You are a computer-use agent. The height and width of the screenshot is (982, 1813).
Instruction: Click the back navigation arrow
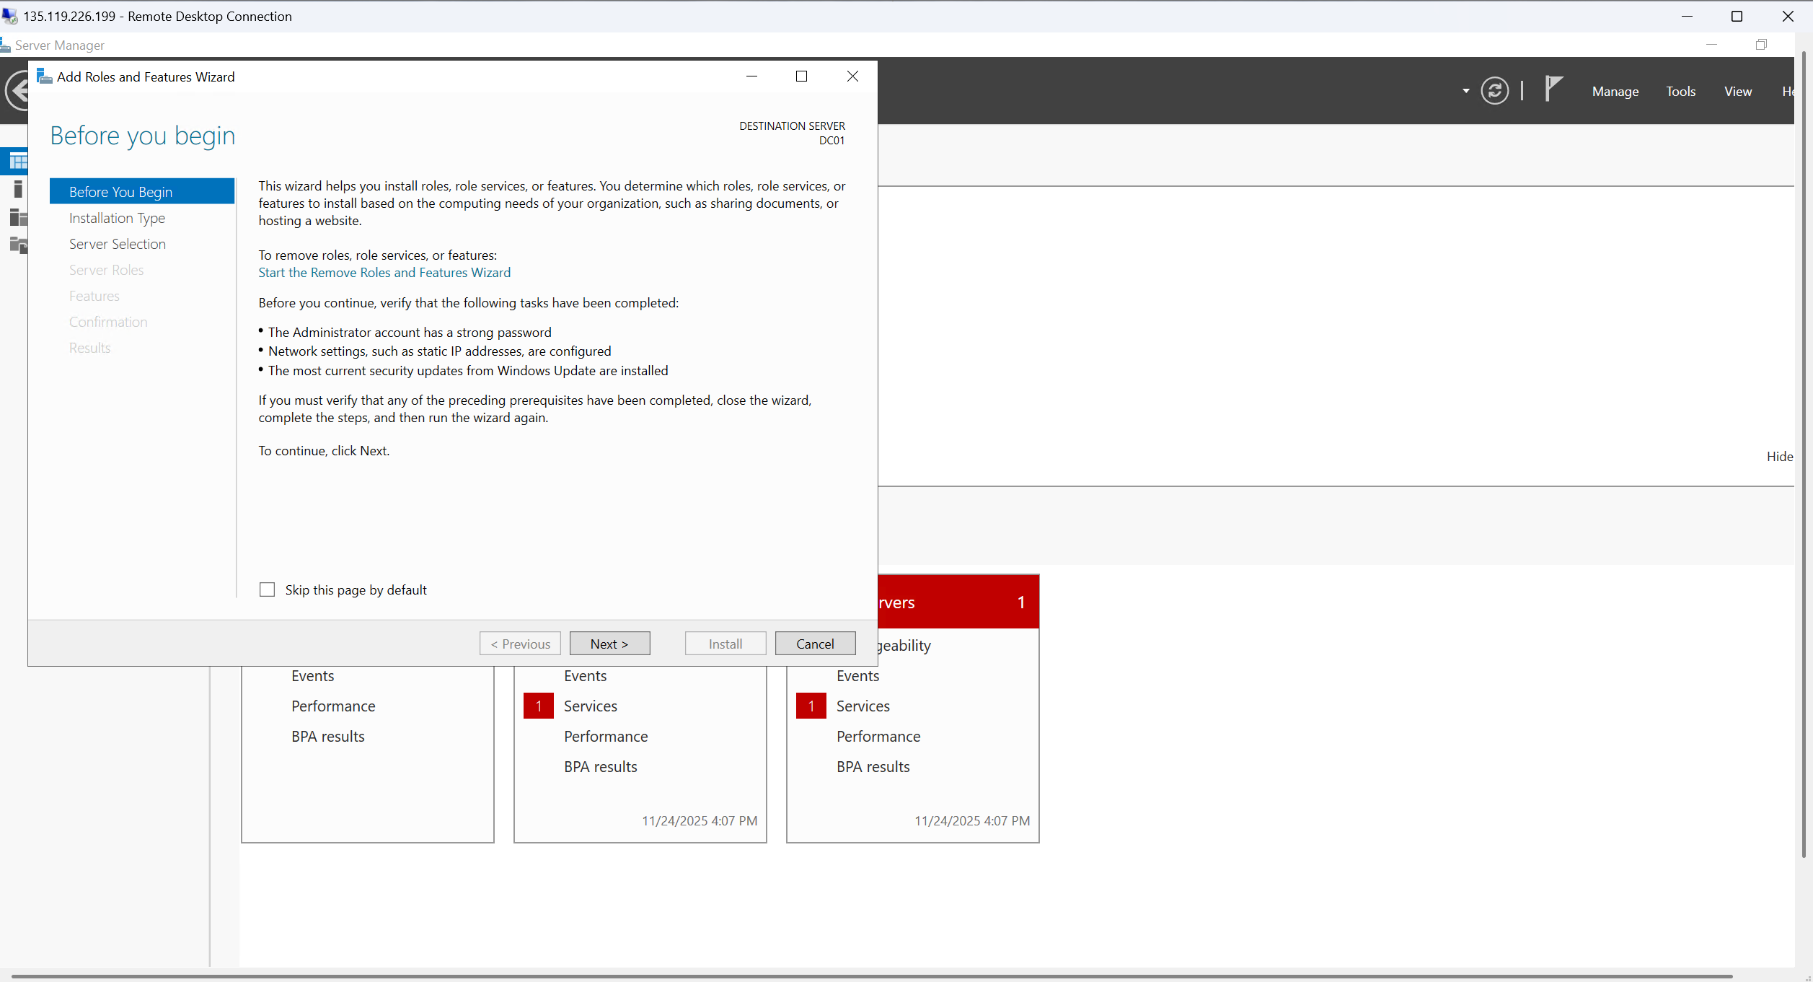pos(17,91)
